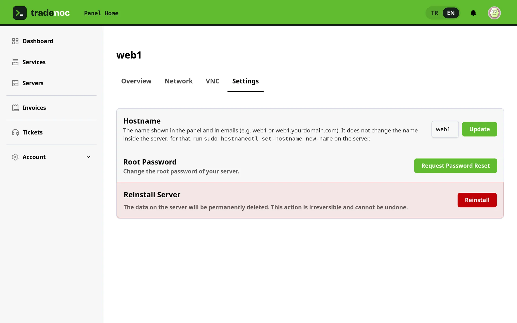Select the Settings tab
Screen dimensions: 517x323
click(x=245, y=81)
